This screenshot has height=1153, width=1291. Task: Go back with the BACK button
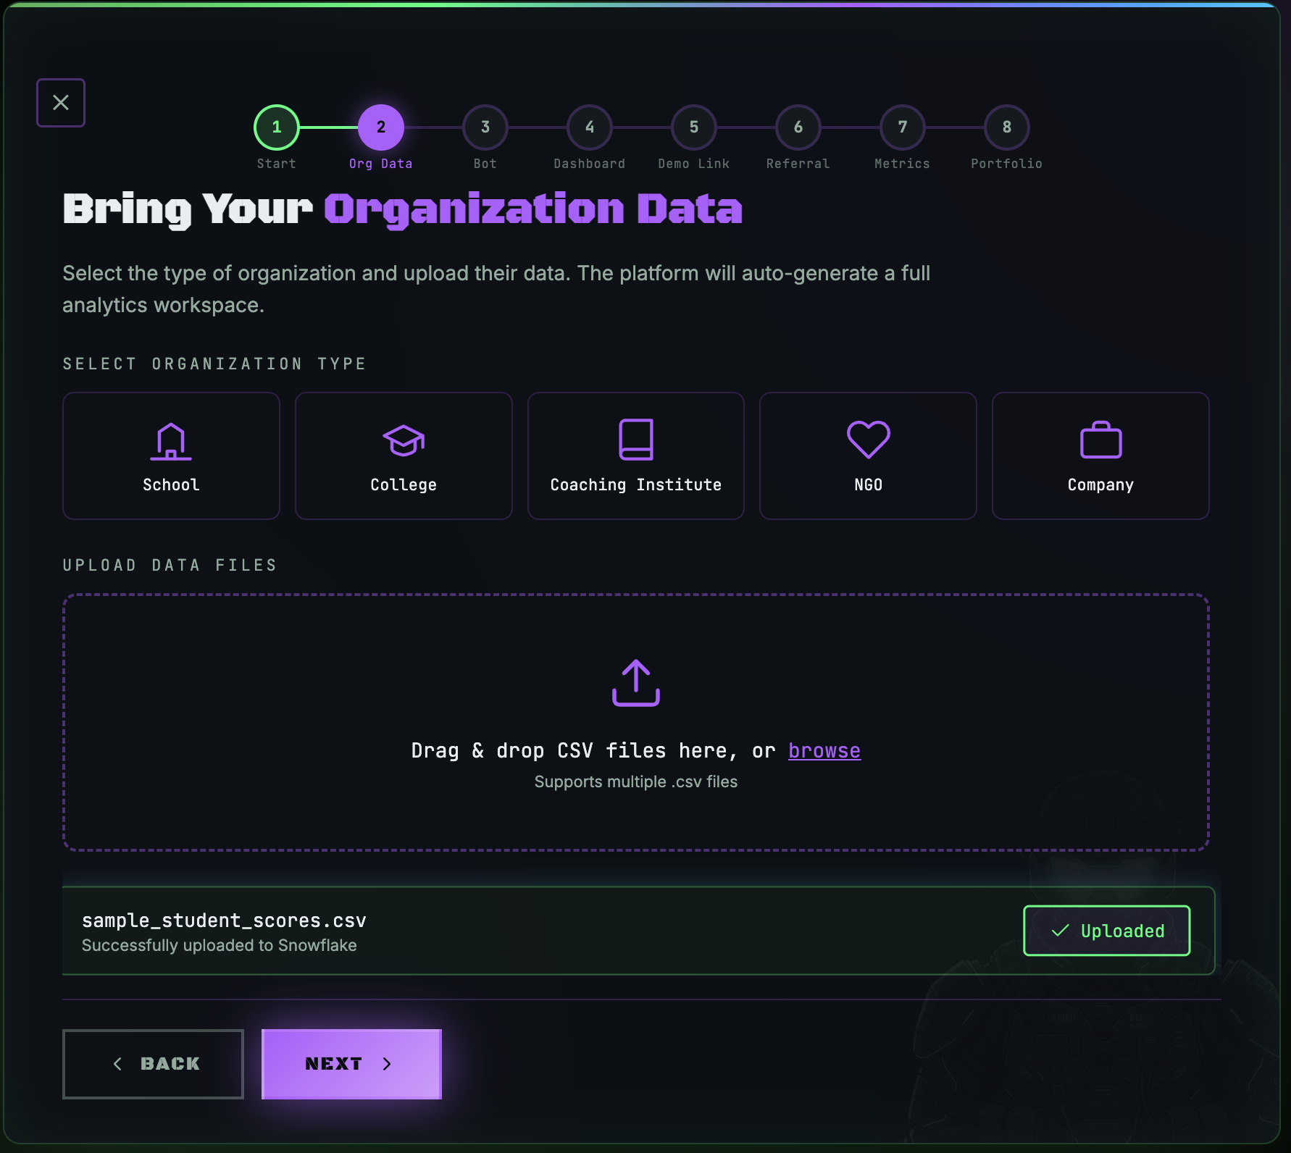click(153, 1064)
